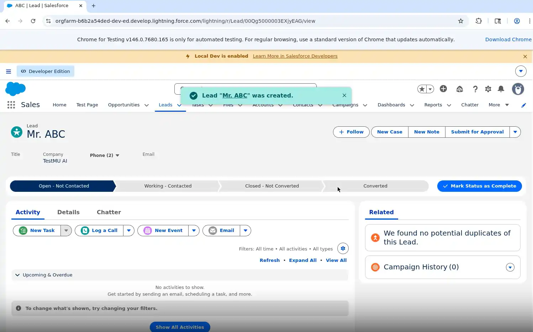The width and height of the screenshot is (533, 332).
Task: Click Submit for Approval
Action: coord(477,132)
